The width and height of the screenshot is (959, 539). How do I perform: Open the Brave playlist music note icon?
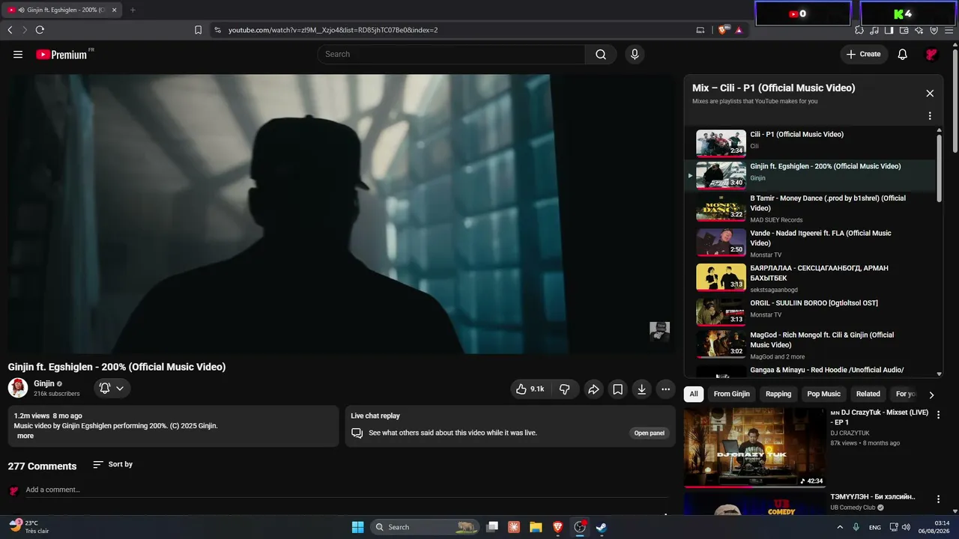click(874, 30)
